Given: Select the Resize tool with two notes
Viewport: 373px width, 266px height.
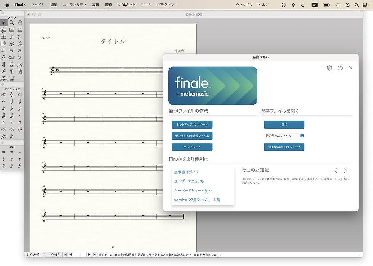Looking at the screenshot, I should [x=20, y=65].
